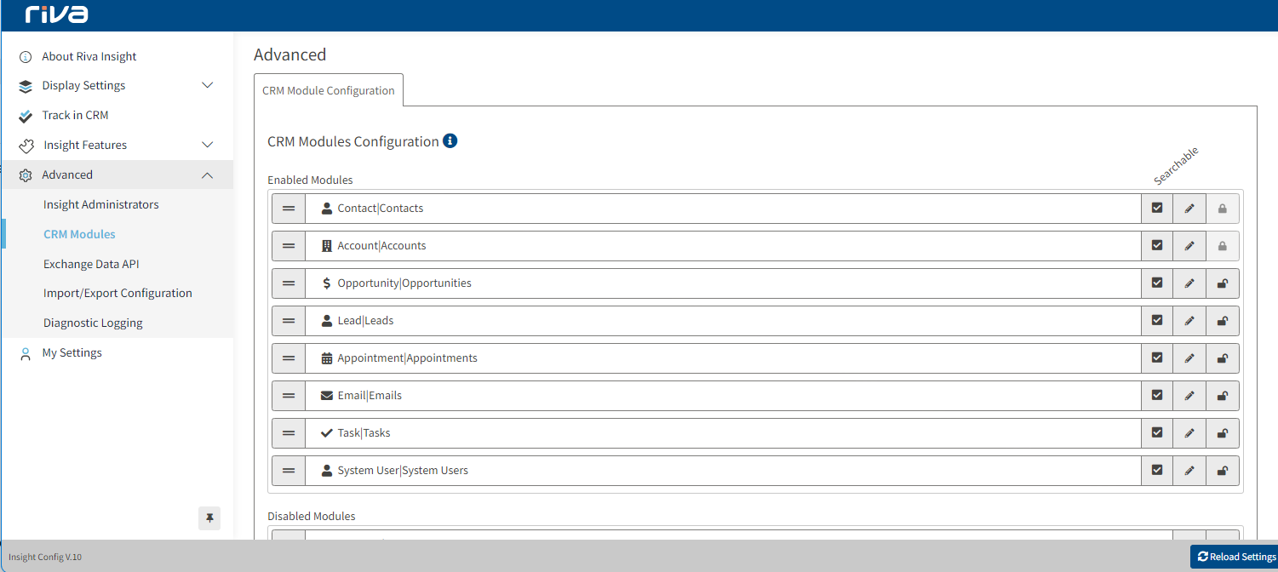Click the Disabled Modules heading
The image size is (1278, 572).
click(312, 516)
